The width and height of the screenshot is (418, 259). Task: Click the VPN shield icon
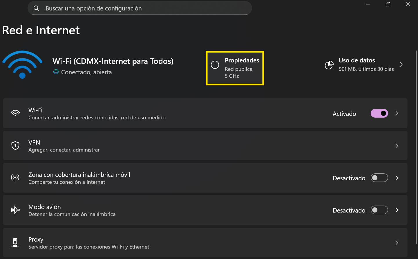15,145
